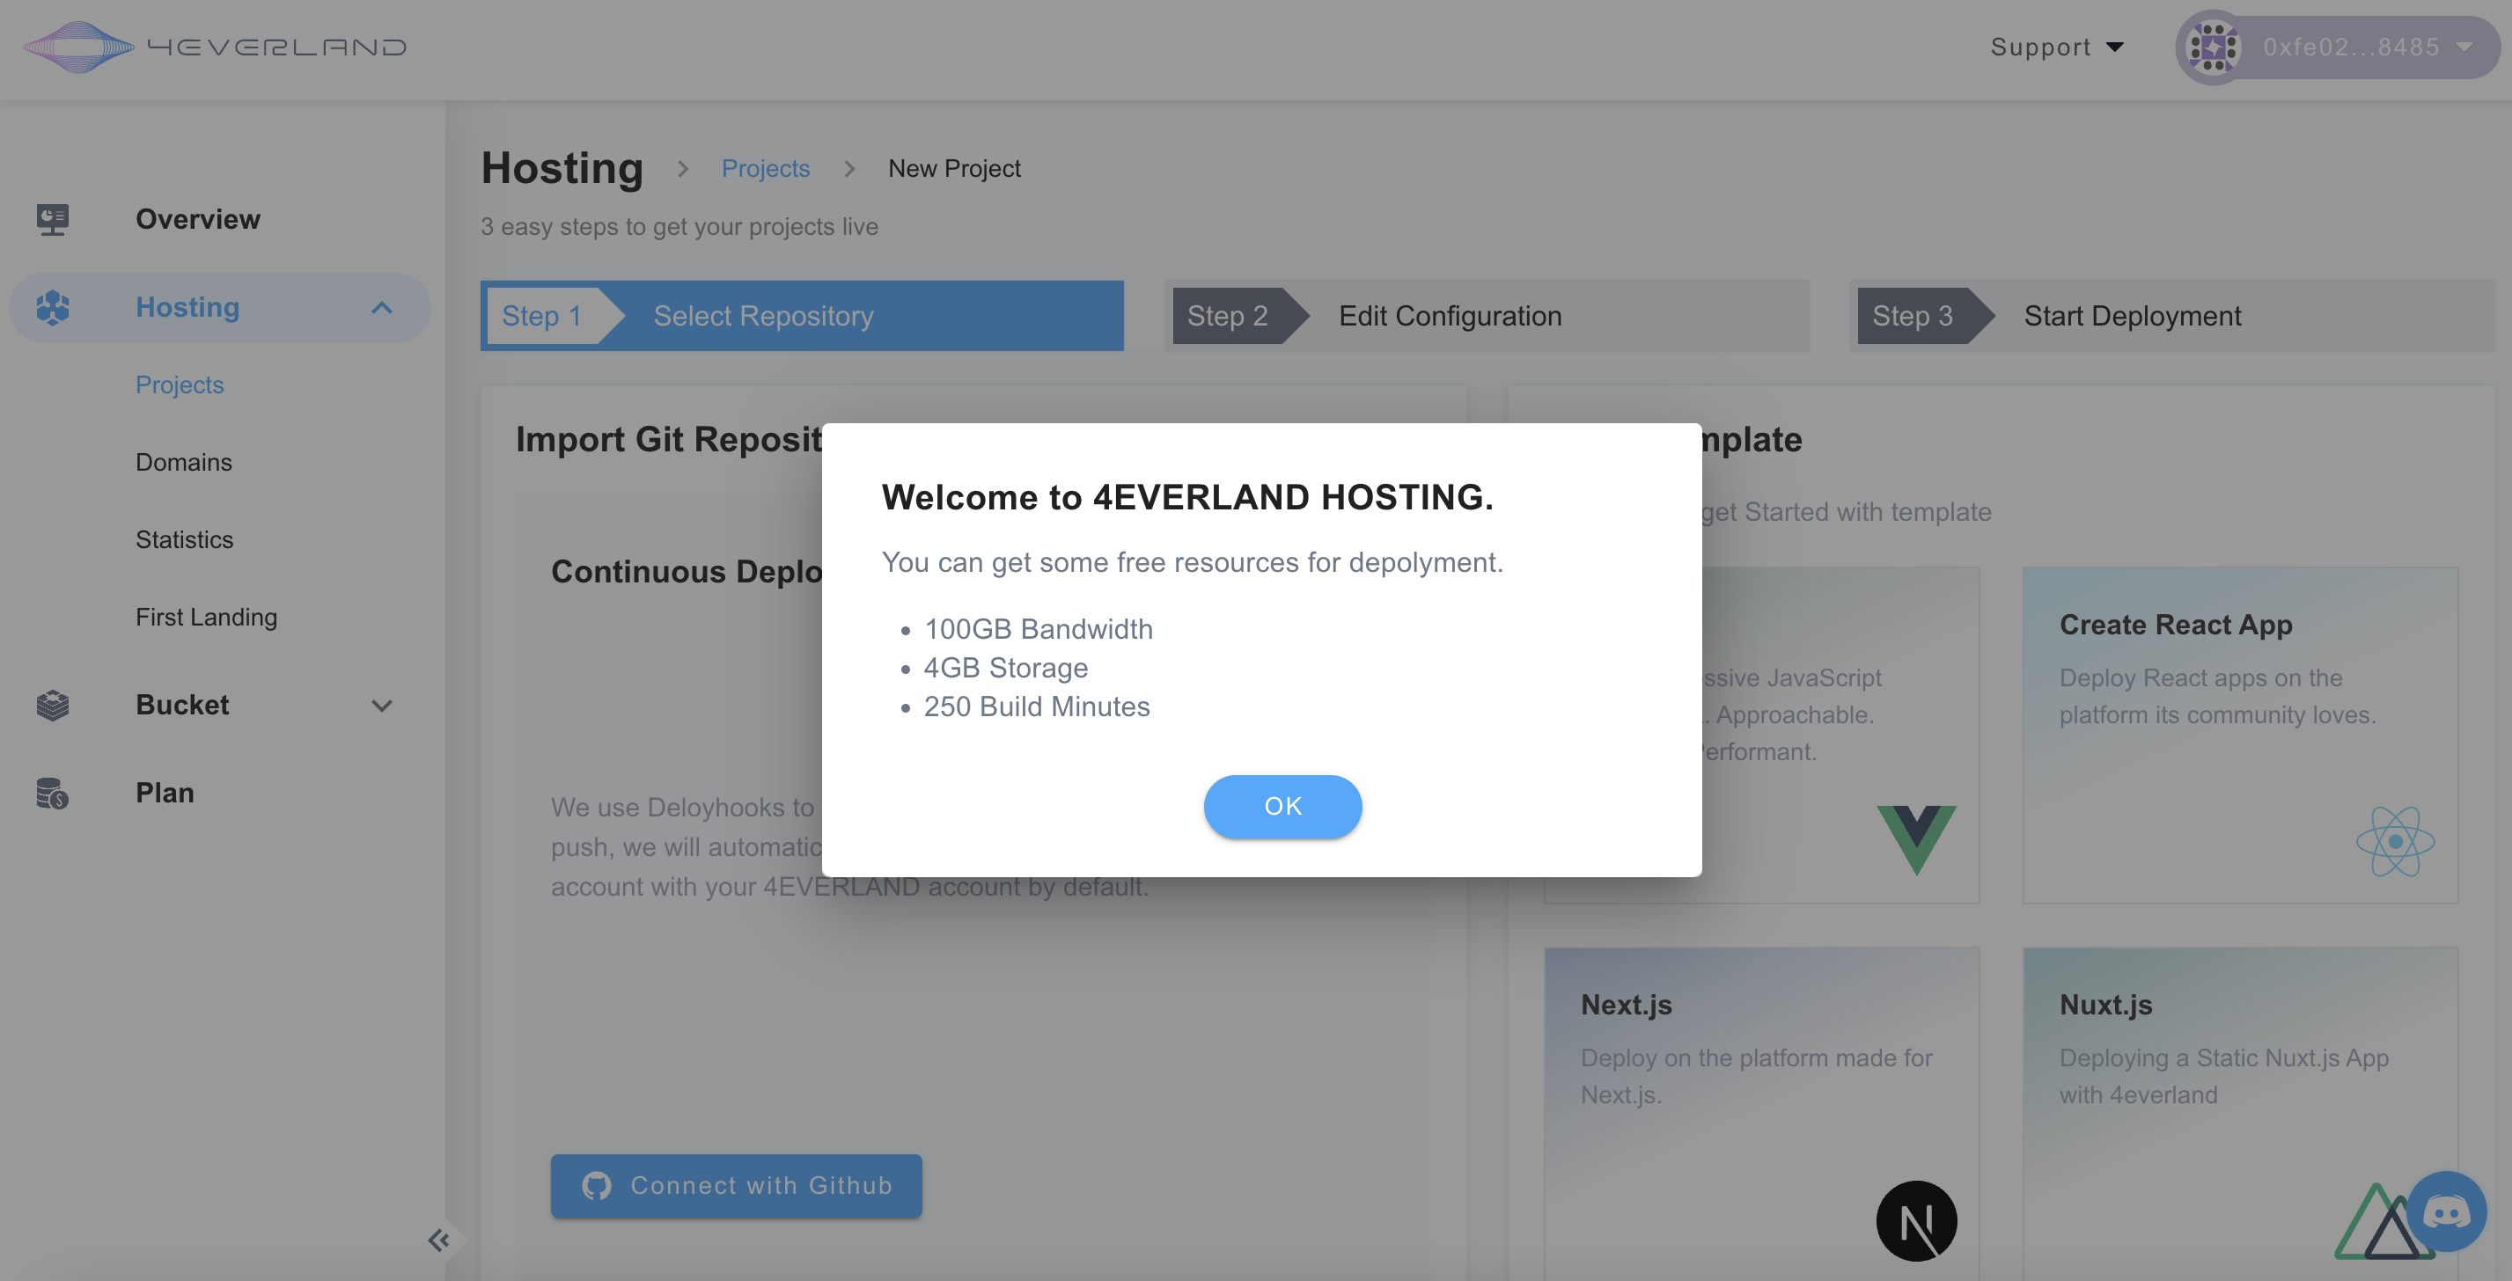Click the 4EVERLAND logo
Viewport: 2512px width, 1281px height.
tap(215, 47)
